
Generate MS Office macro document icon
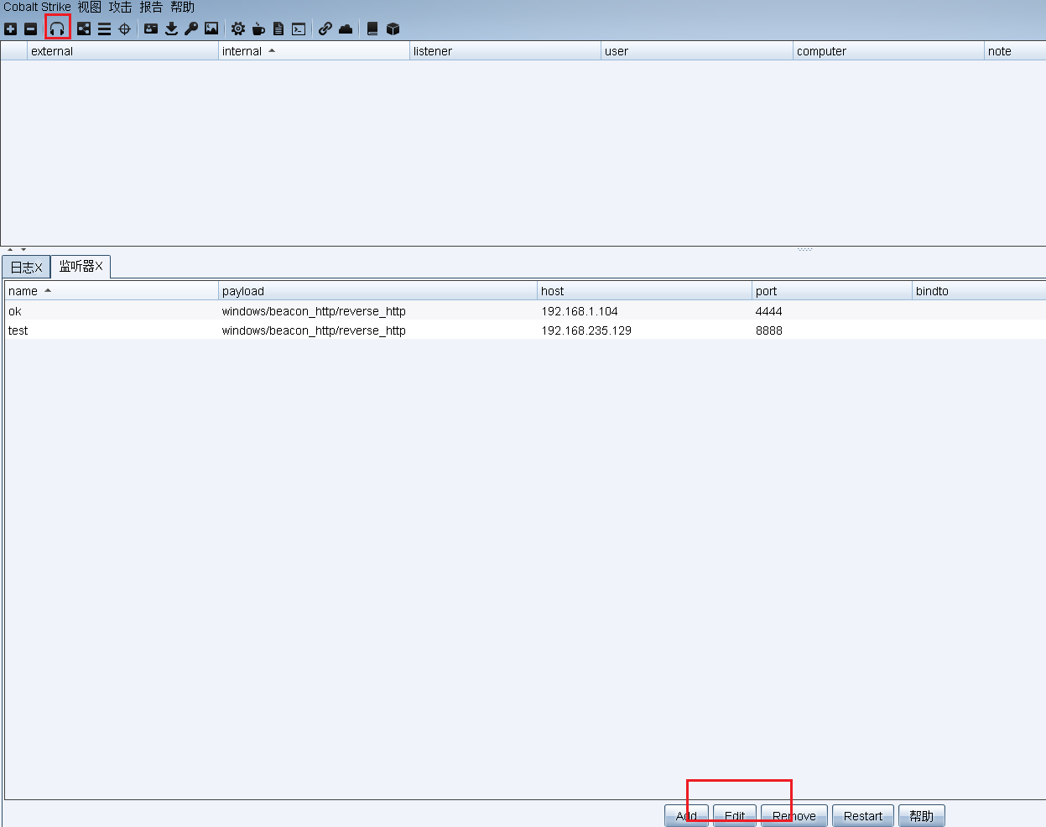(x=278, y=29)
